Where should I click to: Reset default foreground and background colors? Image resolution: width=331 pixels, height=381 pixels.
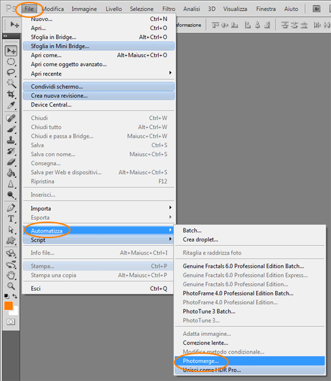[x=7, y=296]
